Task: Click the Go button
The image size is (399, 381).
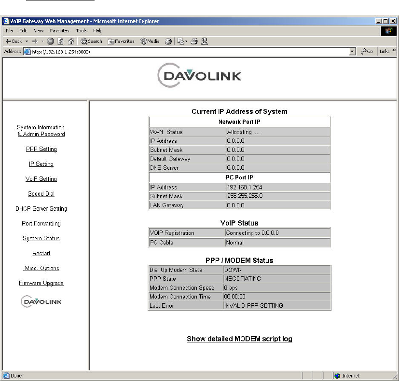Action: [367, 52]
